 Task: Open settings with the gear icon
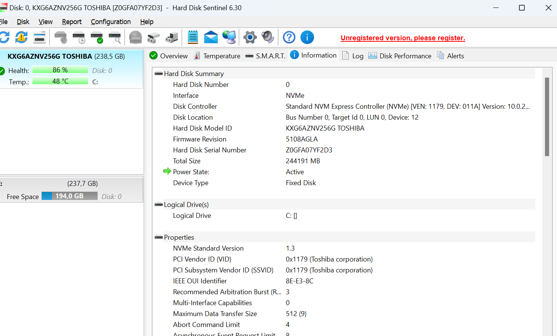[x=250, y=37]
